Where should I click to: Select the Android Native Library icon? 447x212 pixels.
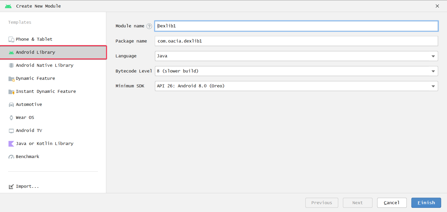[11, 65]
